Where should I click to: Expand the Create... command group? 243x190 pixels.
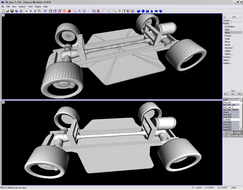click(227, 21)
